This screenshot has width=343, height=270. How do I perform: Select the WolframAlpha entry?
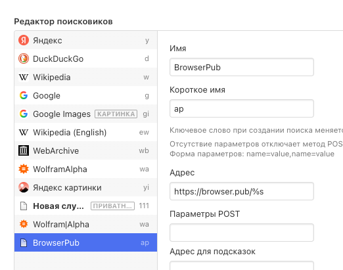coord(86,169)
